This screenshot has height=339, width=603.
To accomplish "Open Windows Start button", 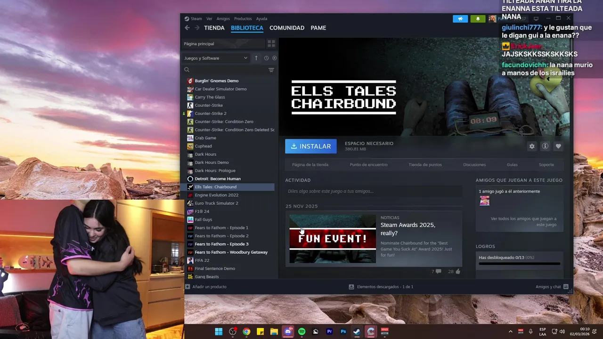I will pyautogui.click(x=219, y=331).
